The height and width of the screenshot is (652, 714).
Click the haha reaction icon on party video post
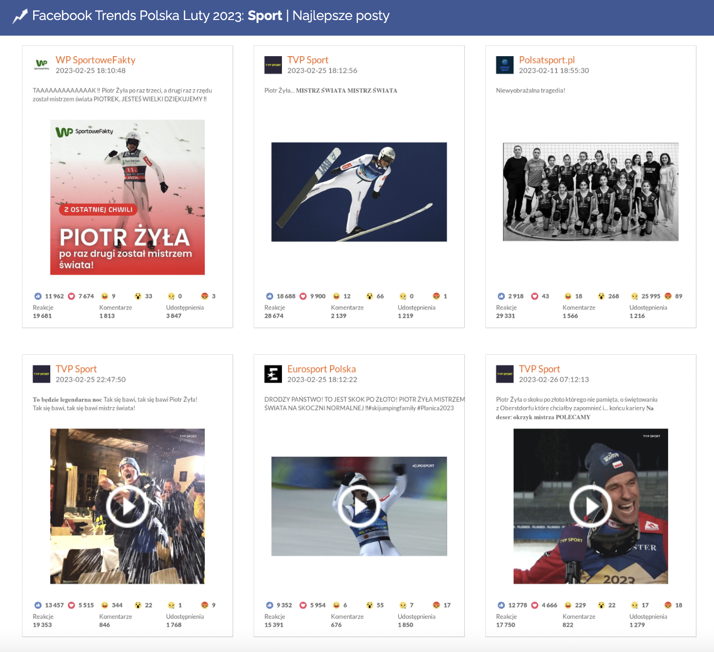point(104,605)
